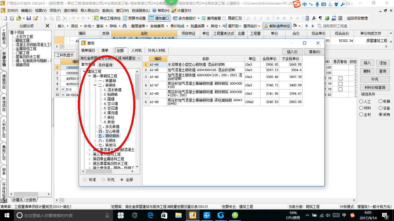394x221 pixels.
Task: Click the blue move-down arrow icon
Action: click(x=312, y=26)
